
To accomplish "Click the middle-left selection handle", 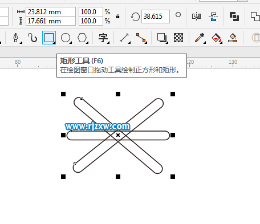I will click(63, 135).
